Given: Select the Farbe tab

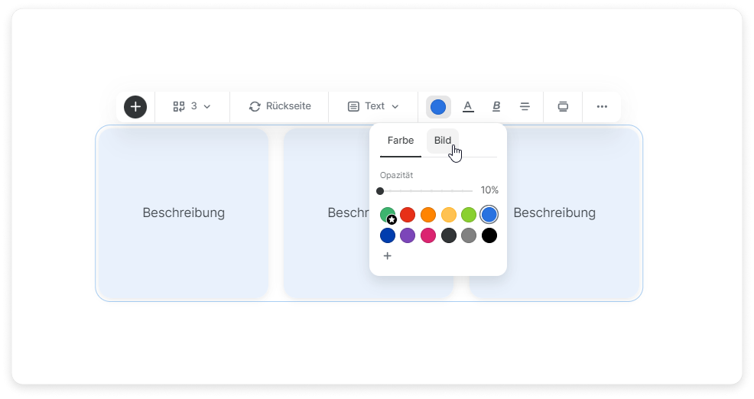Looking at the screenshot, I should coord(401,141).
